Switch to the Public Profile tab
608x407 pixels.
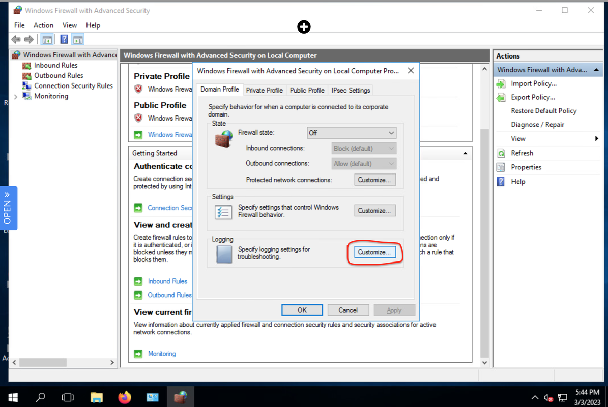[x=307, y=91]
